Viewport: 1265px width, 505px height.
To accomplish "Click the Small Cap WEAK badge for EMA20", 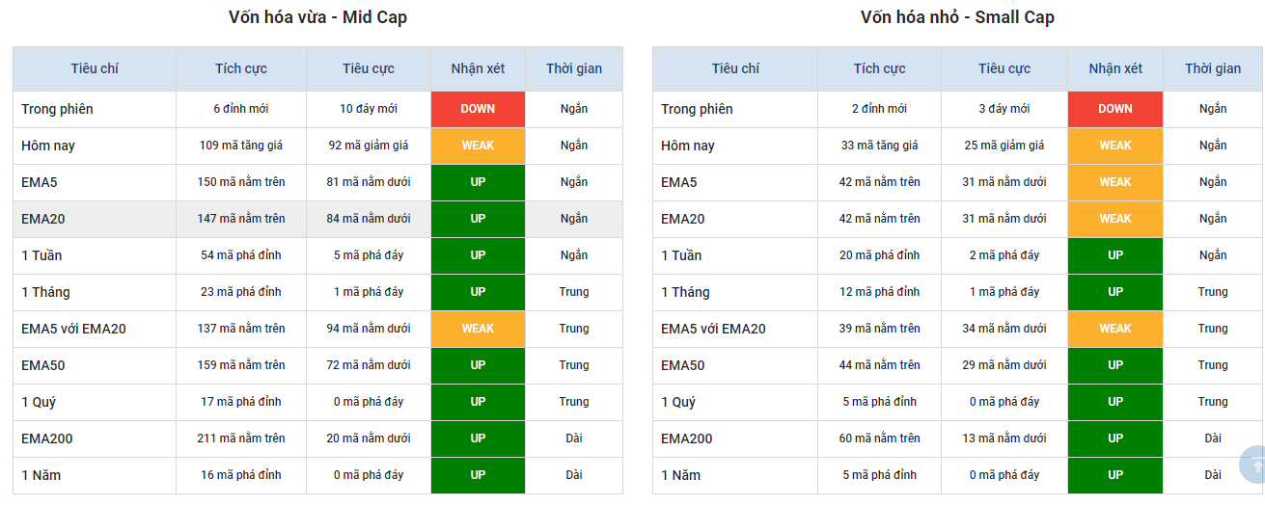I will coord(1114,219).
